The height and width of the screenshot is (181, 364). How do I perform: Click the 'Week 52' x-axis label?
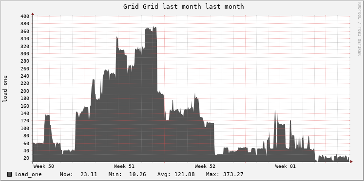pos(205,166)
